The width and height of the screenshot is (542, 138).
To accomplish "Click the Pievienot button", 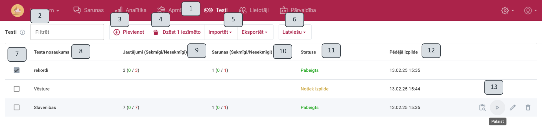I will [x=129, y=32].
